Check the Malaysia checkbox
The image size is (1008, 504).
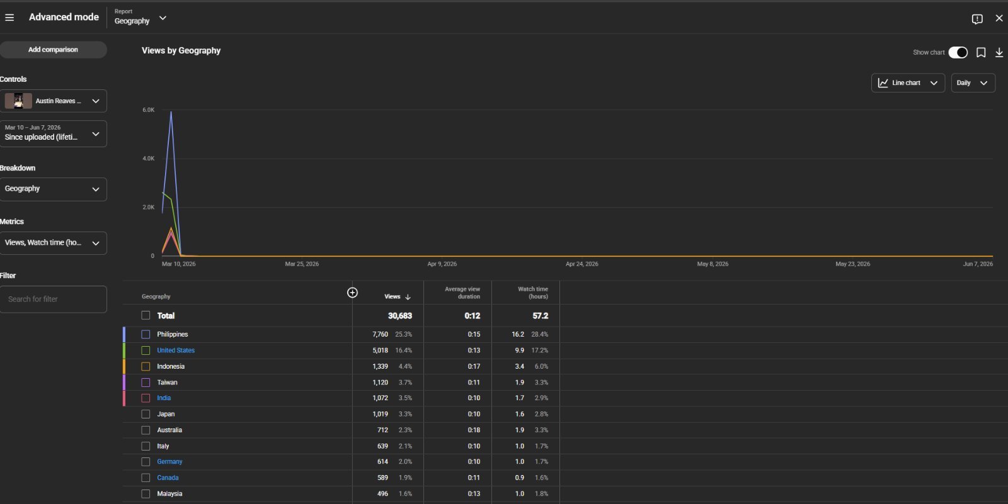coord(146,494)
